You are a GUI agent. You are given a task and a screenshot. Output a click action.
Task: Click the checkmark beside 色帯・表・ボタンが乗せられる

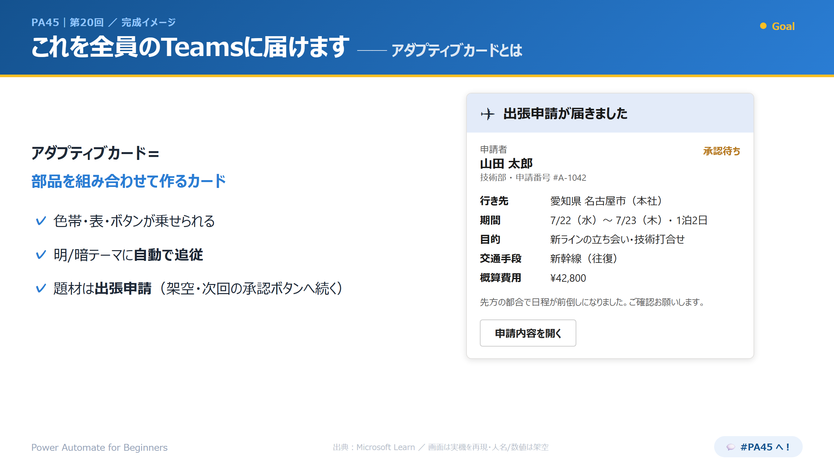pyautogui.click(x=41, y=221)
